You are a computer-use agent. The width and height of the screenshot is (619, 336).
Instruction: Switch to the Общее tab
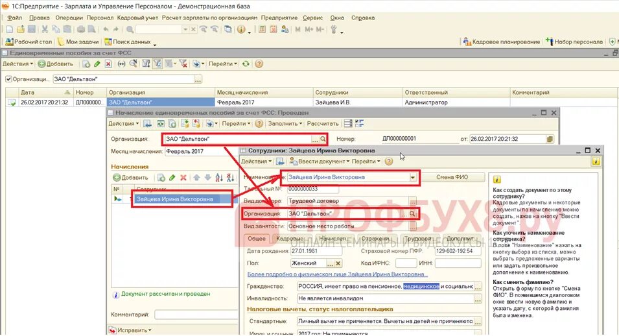pyautogui.click(x=257, y=239)
